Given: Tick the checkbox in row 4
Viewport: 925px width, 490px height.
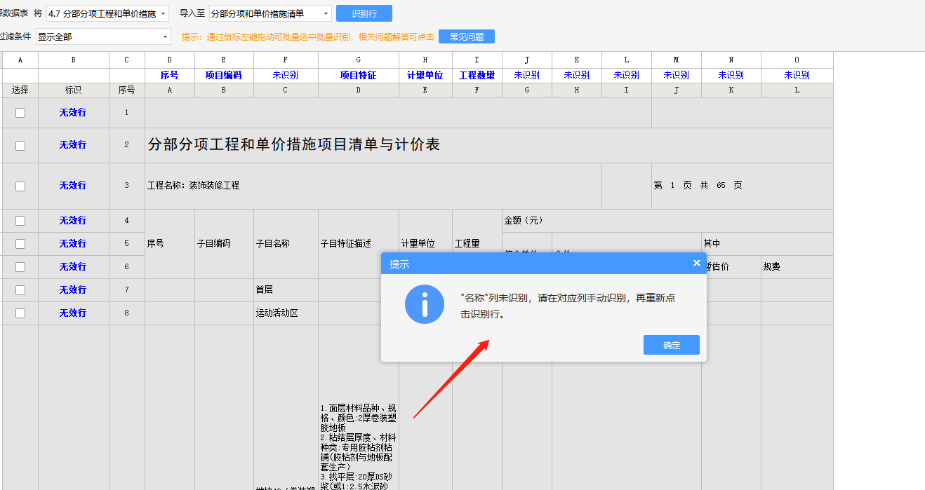Looking at the screenshot, I should [20, 221].
